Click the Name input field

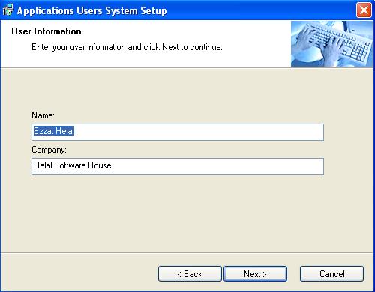pyautogui.click(x=178, y=132)
